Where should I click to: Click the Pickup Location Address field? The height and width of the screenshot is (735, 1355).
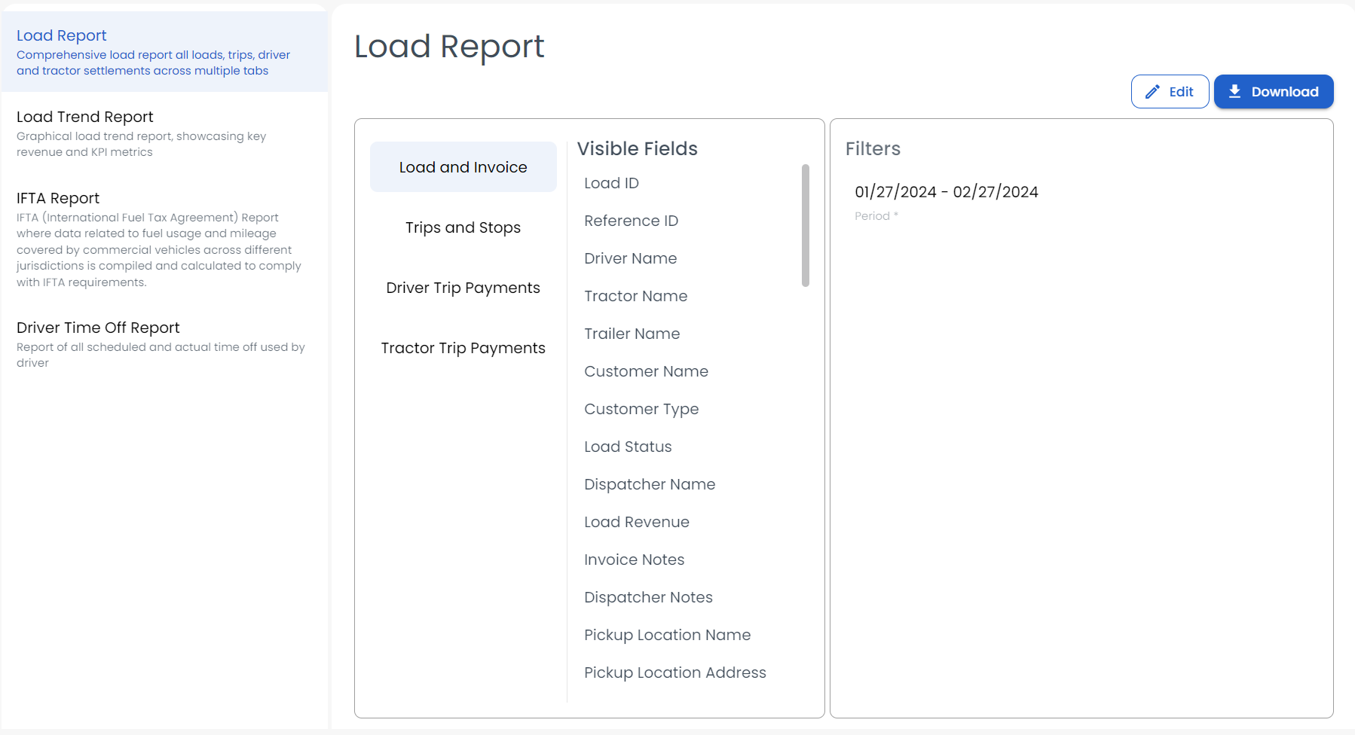(x=675, y=672)
